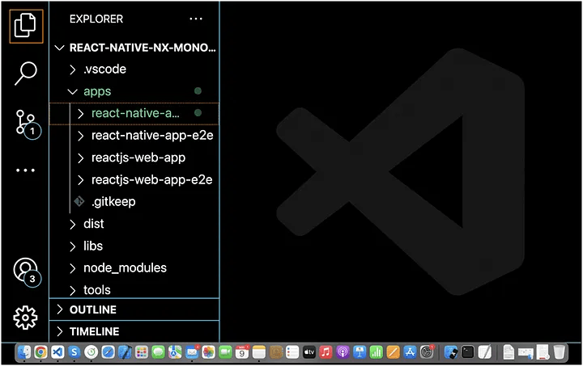Expand the .vscode folder

tap(134, 69)
